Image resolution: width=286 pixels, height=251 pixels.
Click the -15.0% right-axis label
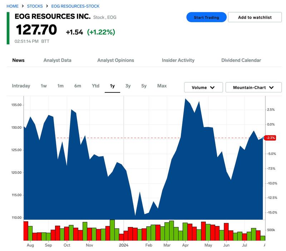coord(272,212)
